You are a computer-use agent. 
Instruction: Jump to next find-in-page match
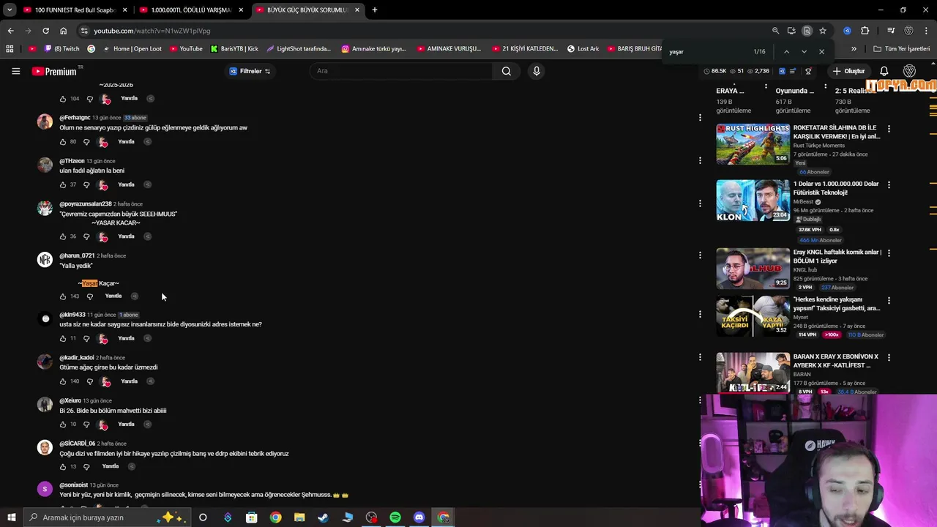804,52
